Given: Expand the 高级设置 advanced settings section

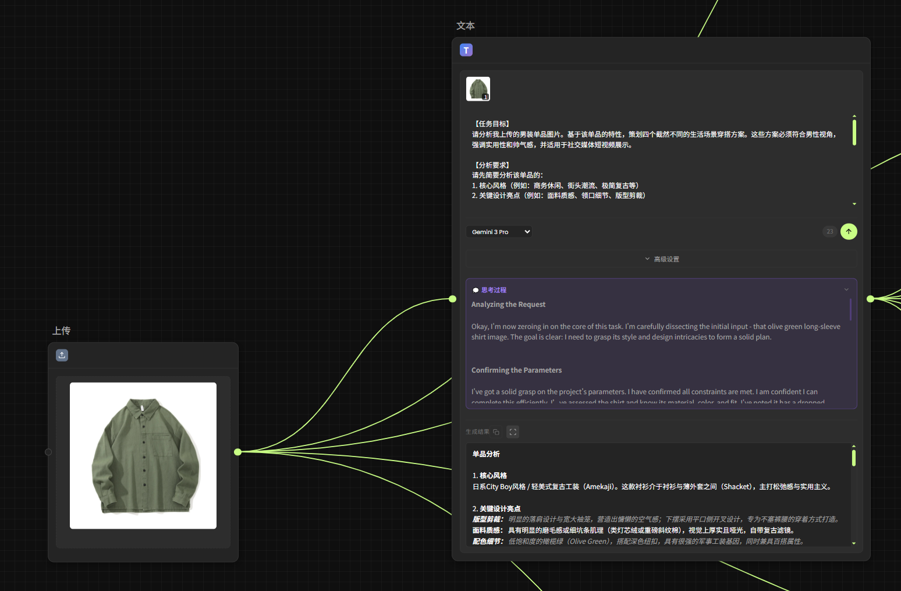Looking at the screenshot, I should 661,259.
